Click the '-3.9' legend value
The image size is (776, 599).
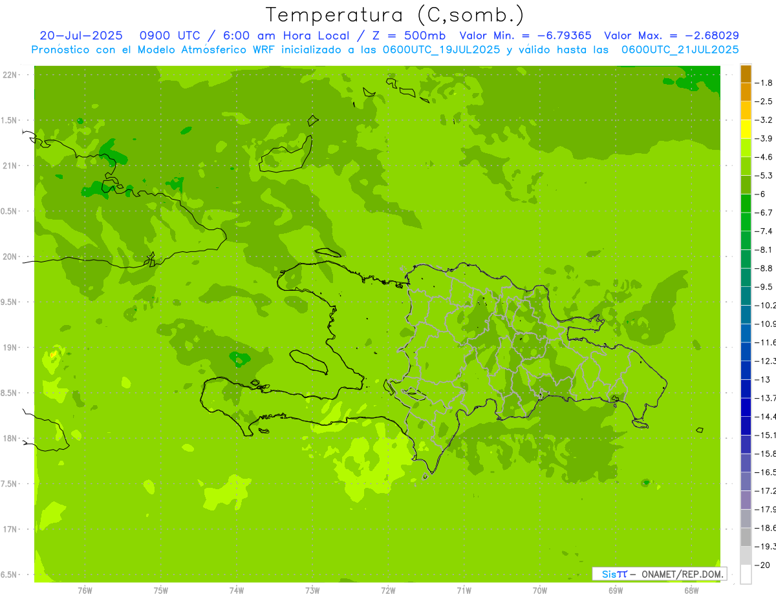(764, 138)
